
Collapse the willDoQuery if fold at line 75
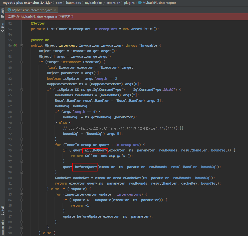tap(22, 150)
